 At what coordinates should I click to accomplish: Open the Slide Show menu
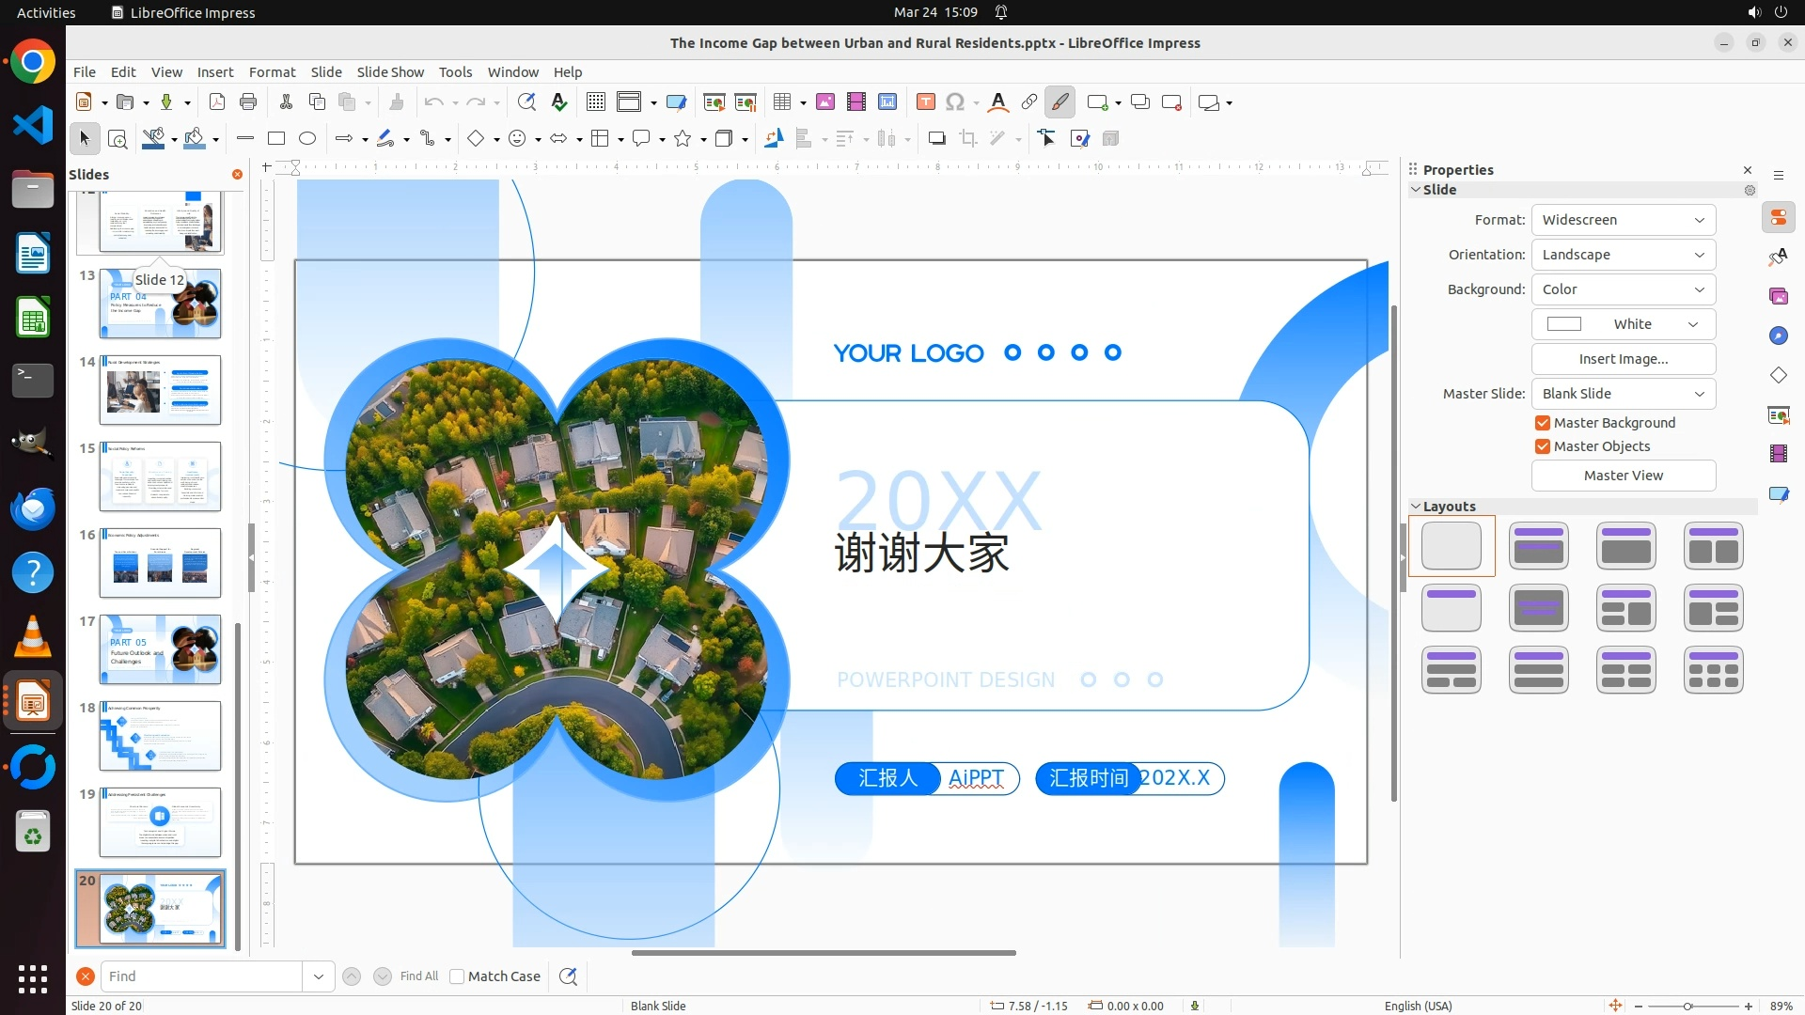390,72
